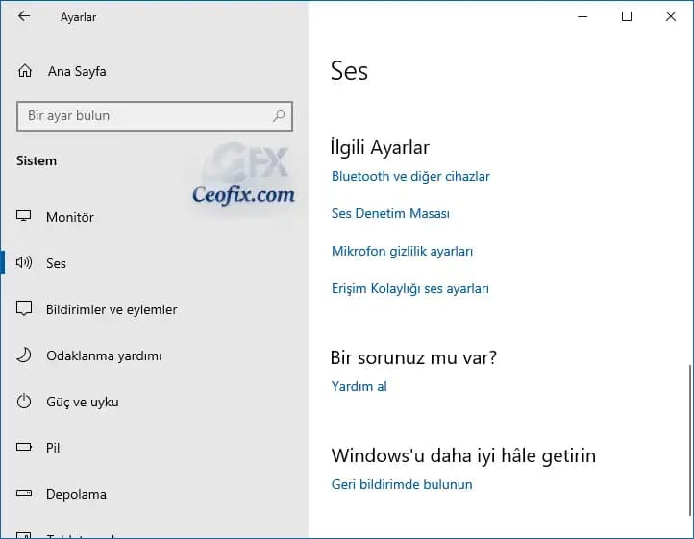
Task: Click the Güç ve uyku power icon
Action: (25, 402)
